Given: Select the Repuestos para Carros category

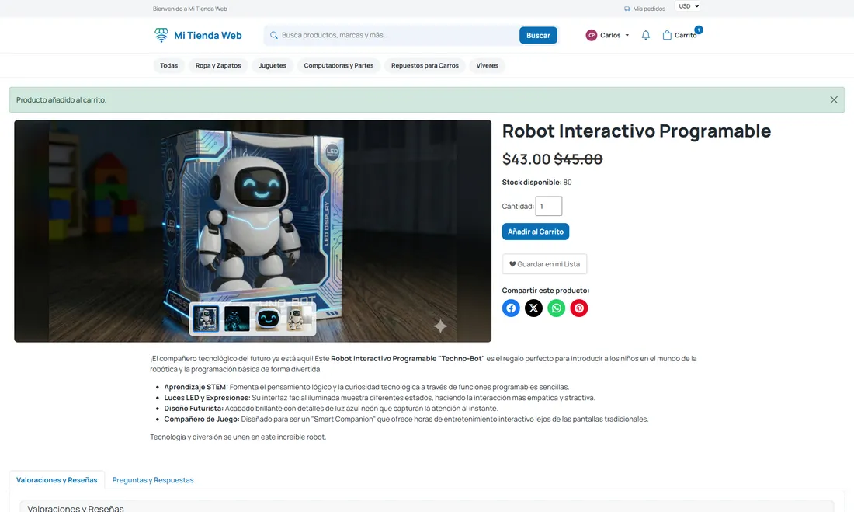Looking at the screenshot, I should pos(425,65).
